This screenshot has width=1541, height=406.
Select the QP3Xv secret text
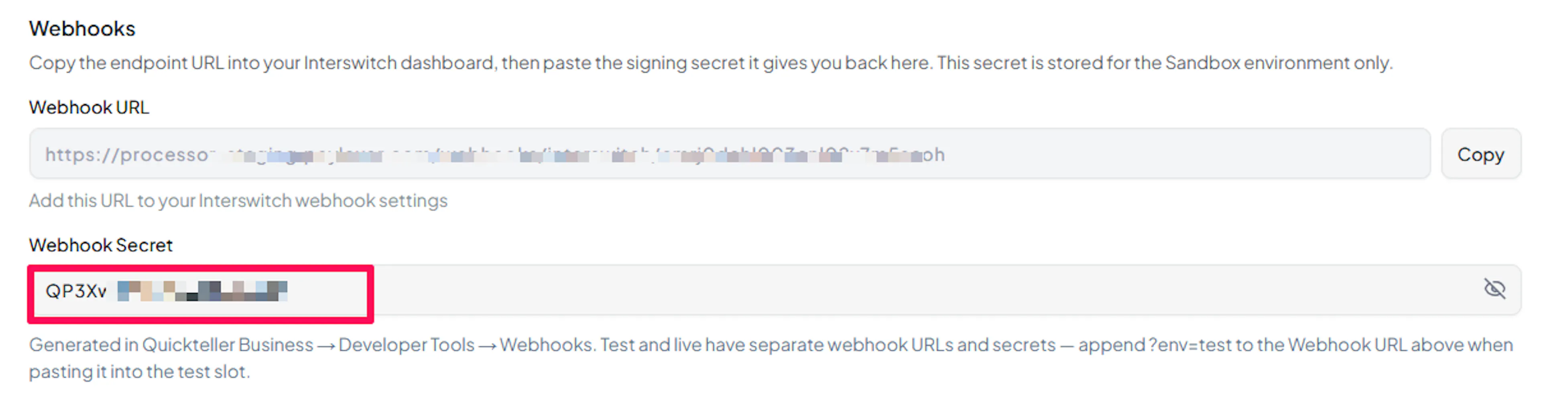[76, 291]
